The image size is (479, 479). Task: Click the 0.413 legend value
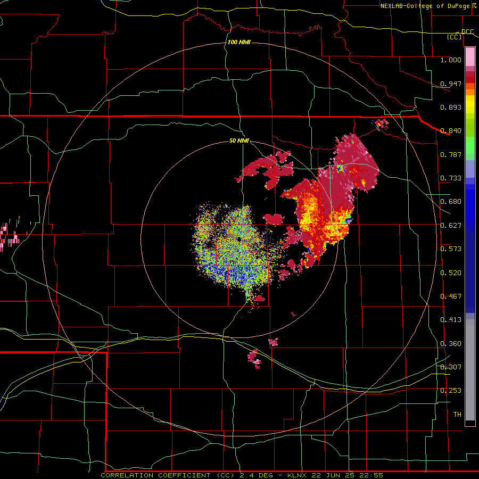click(451, 320)
